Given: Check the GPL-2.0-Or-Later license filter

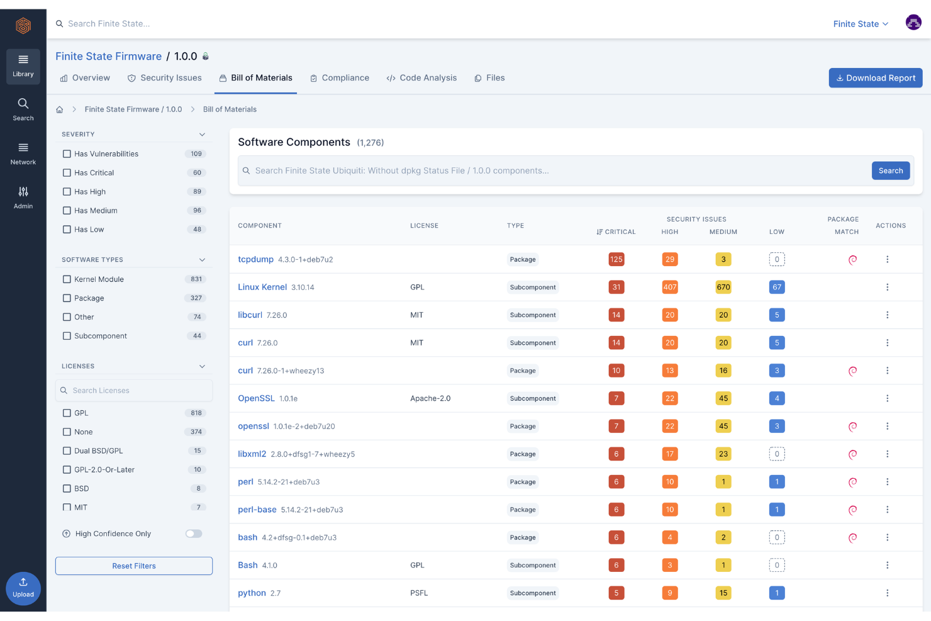Looking at the screenshot, I should point(67,469).
